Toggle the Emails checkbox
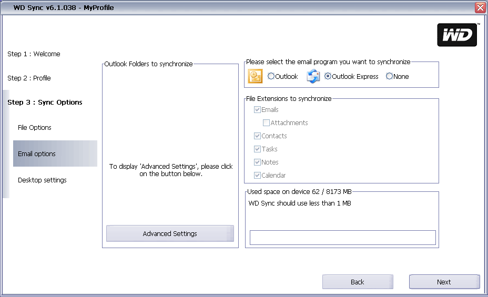Screen dimensions: 488x297 click(x=258, y=110)
